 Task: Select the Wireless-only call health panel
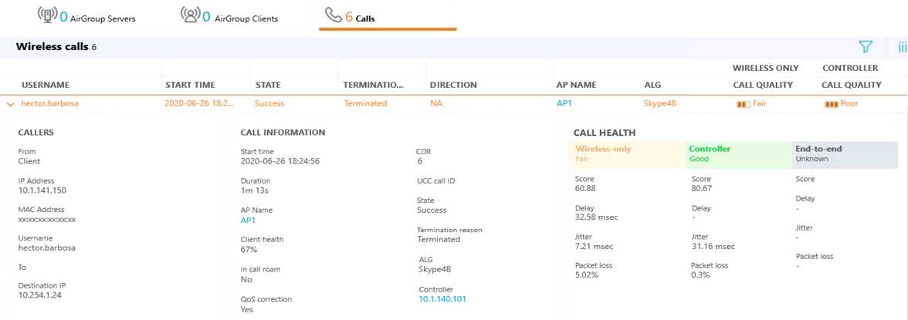pyautogui.click(x=628, y=154)
